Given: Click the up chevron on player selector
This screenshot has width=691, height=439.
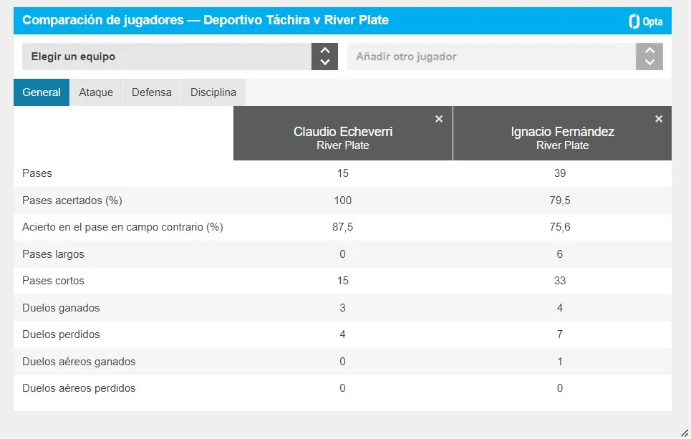Looking at the screenshot, I should [x=649, y=51].
